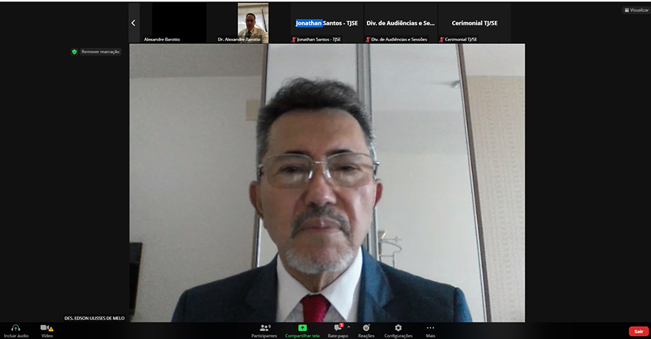This screenshot has width=651, height=339.
Task: Select the Cerimonial TJ/SE participant tile
Action: click(474, 22)
